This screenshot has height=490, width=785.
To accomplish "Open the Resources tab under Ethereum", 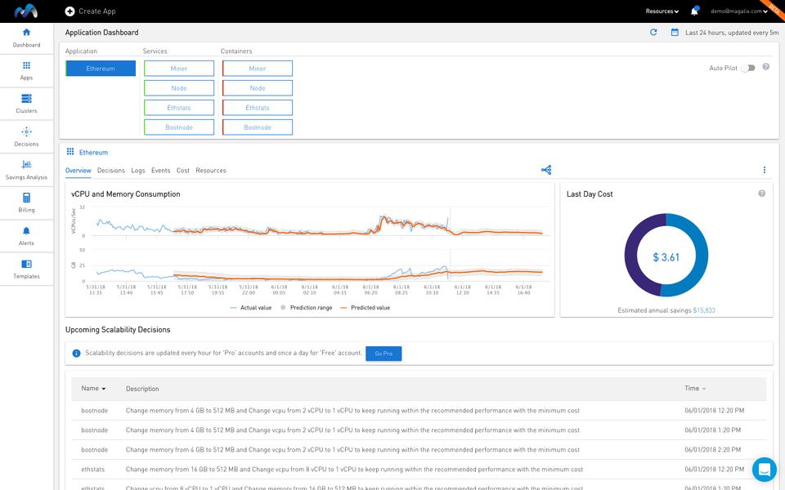I will coord(211,171).
